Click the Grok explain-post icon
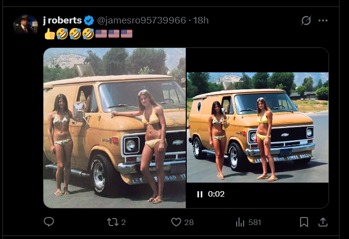The width and height of the screenshot is (349, 239). [306, 20]
